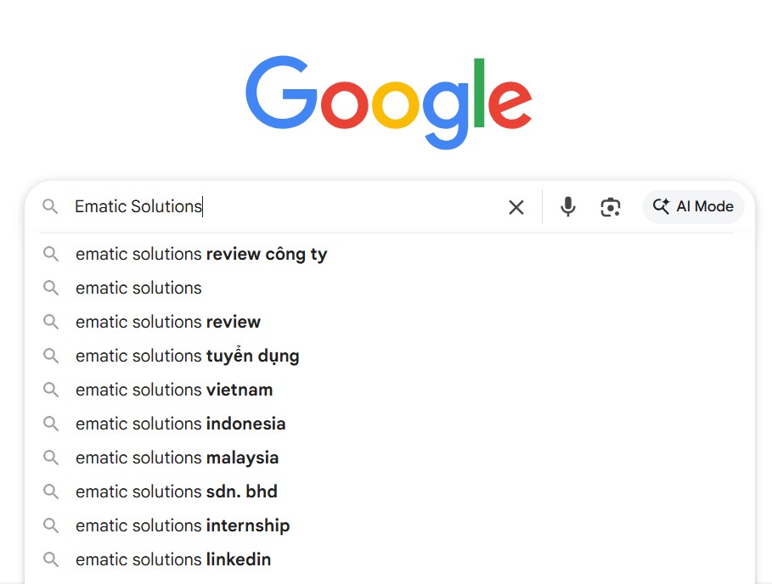Click magnifier icon beside 'linkedin' suggestion

coord(51,559)
